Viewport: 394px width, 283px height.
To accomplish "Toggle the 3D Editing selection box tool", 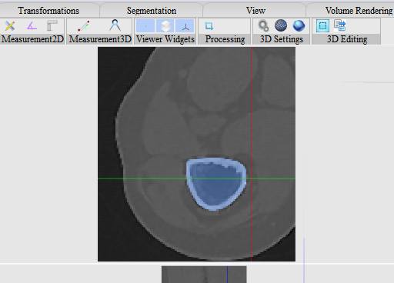I will click(322, 25).
